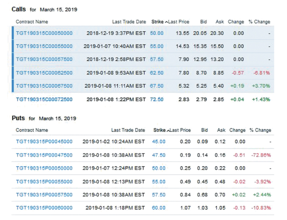
Task: Click change value -0.57 in Calls
Action: click(x=238, y=73)
